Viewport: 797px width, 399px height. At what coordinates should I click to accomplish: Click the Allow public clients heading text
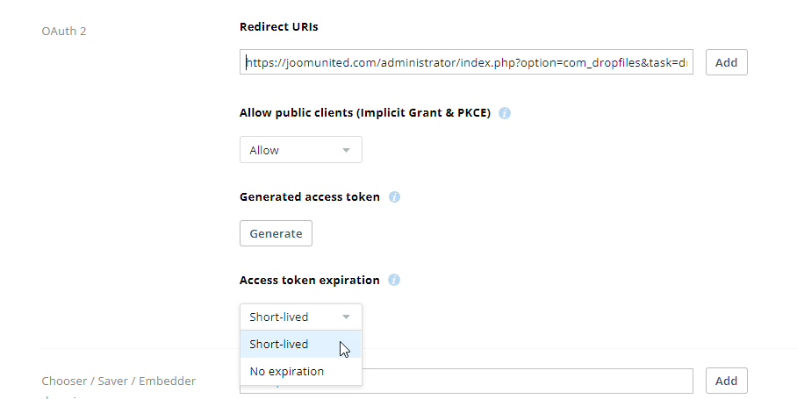tap(364, 113)
